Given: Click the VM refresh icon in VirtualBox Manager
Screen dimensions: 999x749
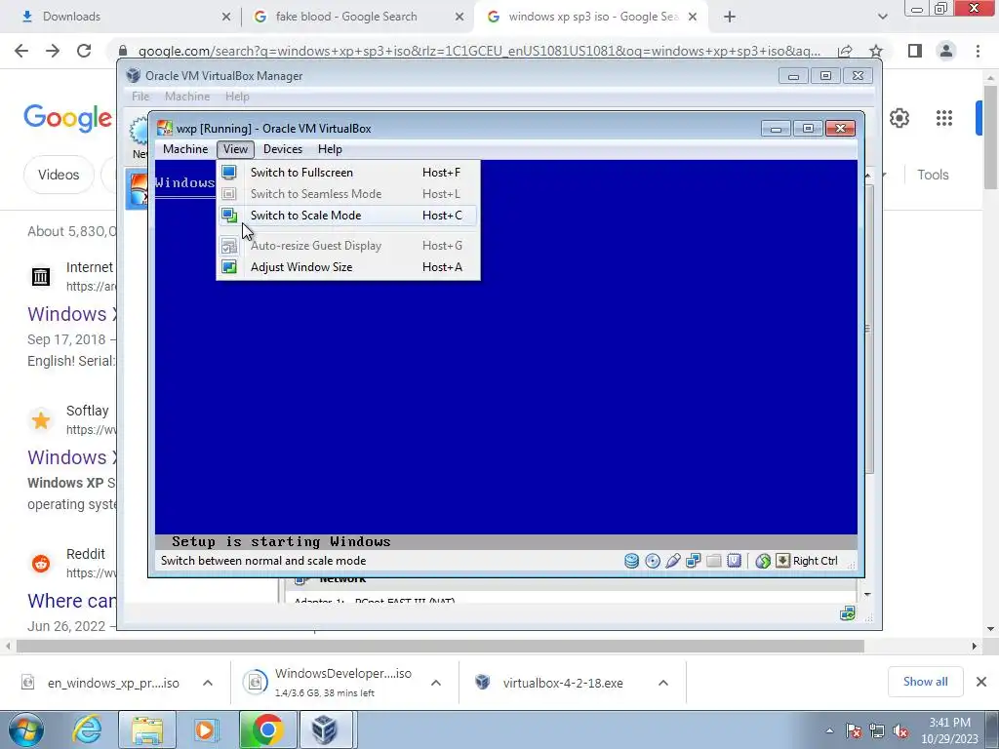Looking at the screenshot, I should point(848,613).
